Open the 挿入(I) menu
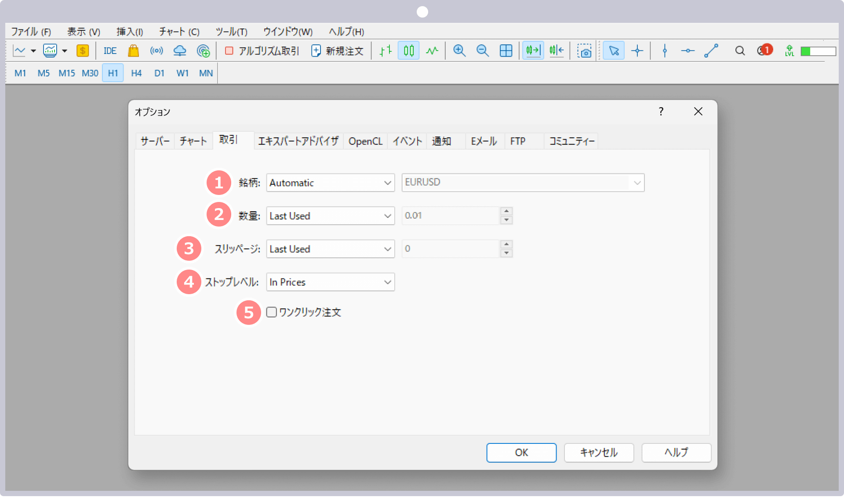844x497 pixels. (130, 32)
